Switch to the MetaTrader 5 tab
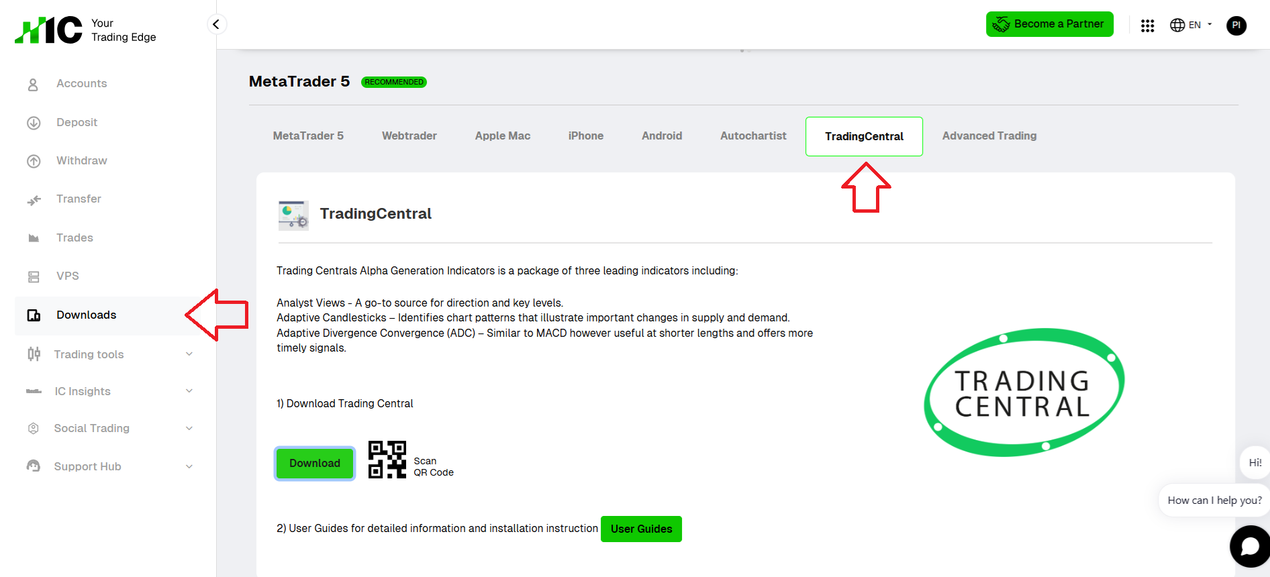This screenshot has width=1270, height=577. point(308,136)
